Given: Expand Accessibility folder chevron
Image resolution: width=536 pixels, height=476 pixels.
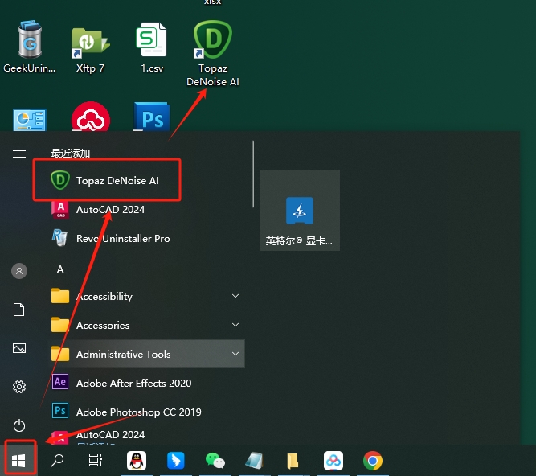Looking at the screenshot, I should 235,296.
